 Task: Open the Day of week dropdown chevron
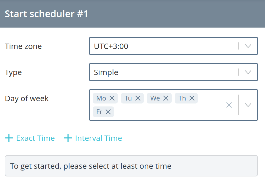click(248, 105)
